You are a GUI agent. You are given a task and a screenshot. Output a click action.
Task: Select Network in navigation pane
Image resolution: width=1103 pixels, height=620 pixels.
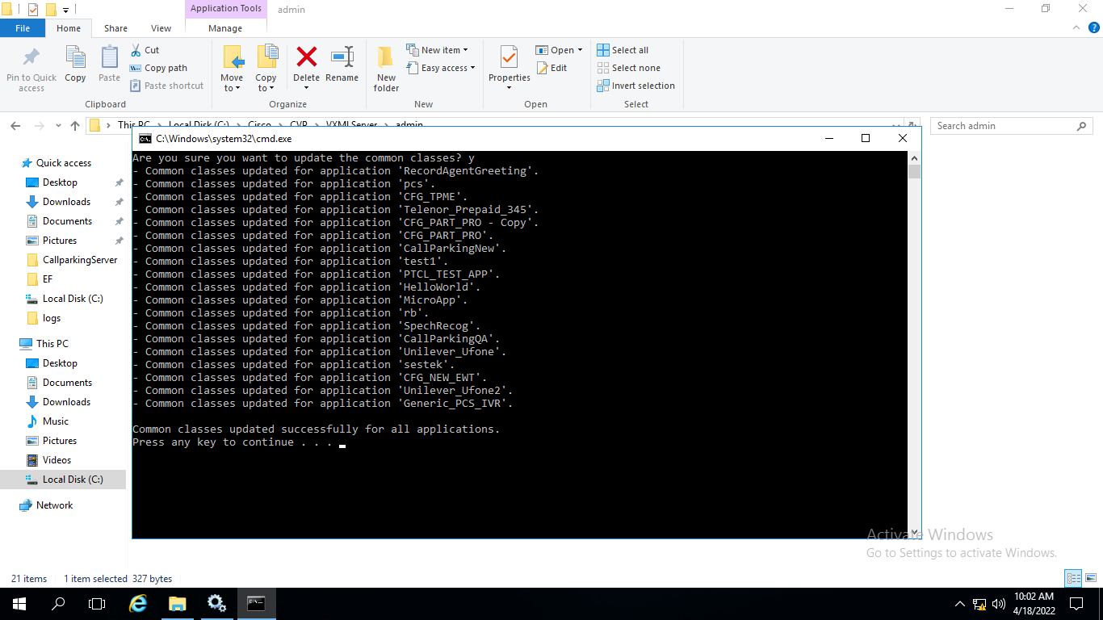click(x=54, y=505)
